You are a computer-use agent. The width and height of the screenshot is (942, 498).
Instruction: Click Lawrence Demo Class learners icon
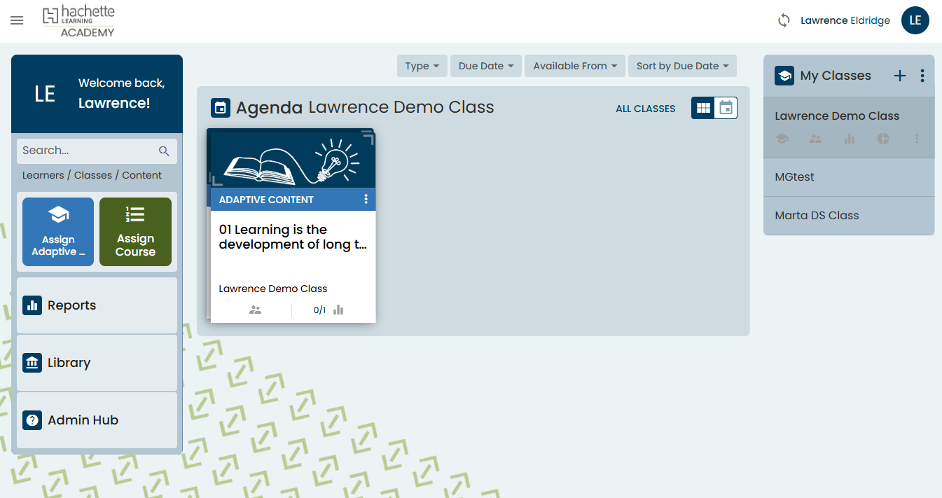(x=815, y=139)
